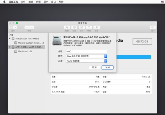Viewport: 165px width, 115px height.
Task: Click the Erase toolbar icon
Action: click(x=82, y=27)
